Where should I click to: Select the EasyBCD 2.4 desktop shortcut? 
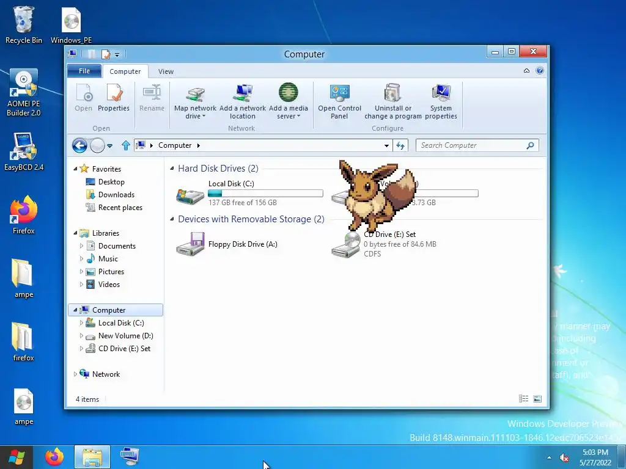click(24, 151)
